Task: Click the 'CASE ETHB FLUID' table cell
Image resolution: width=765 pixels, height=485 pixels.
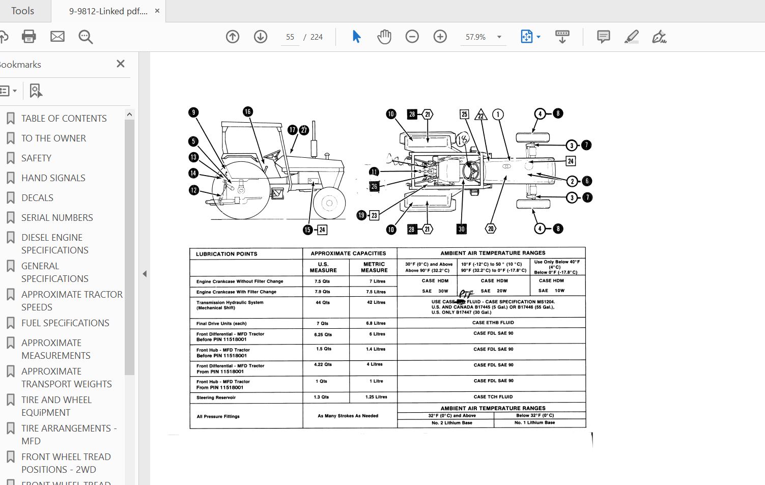Action: pos(493,323)
